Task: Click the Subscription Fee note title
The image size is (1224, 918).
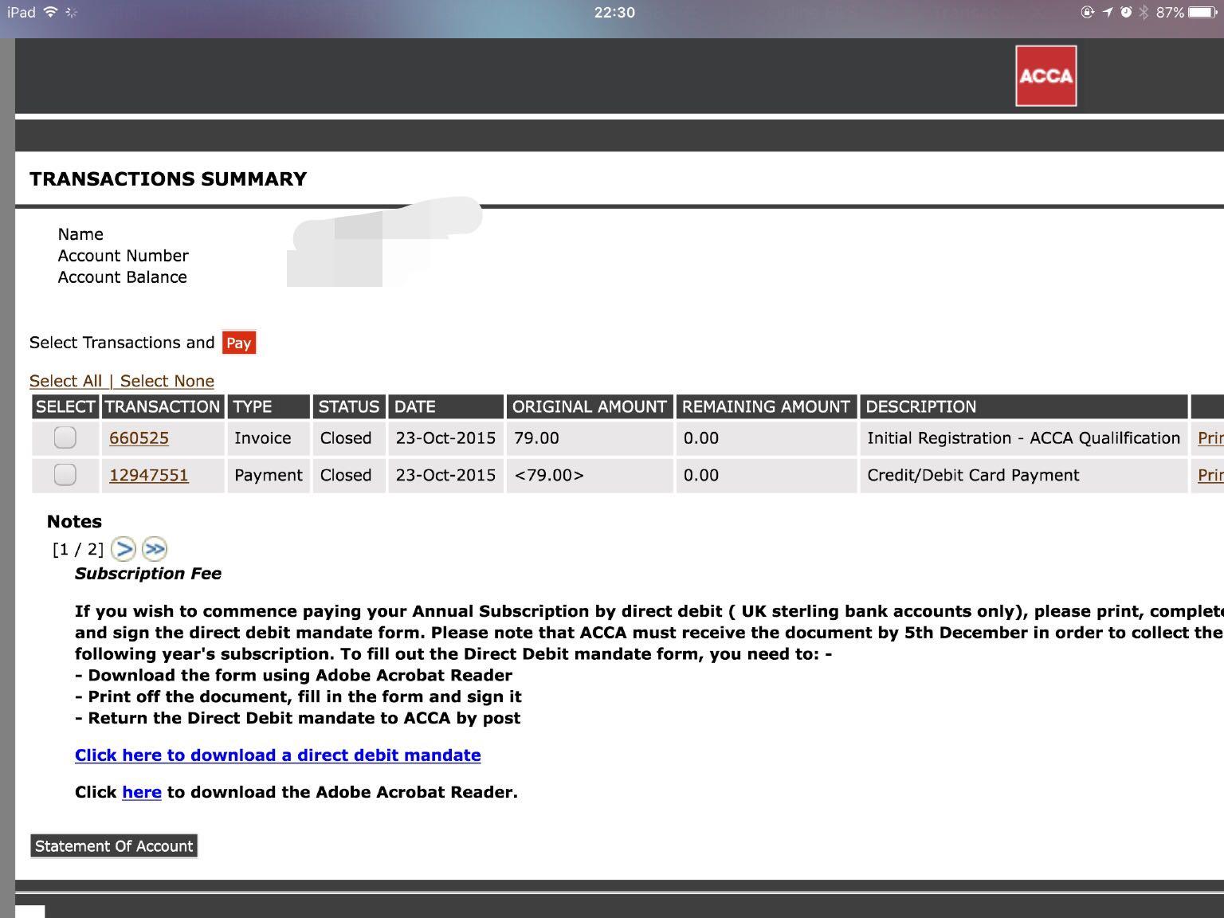Action: click(x=148, y=574)
